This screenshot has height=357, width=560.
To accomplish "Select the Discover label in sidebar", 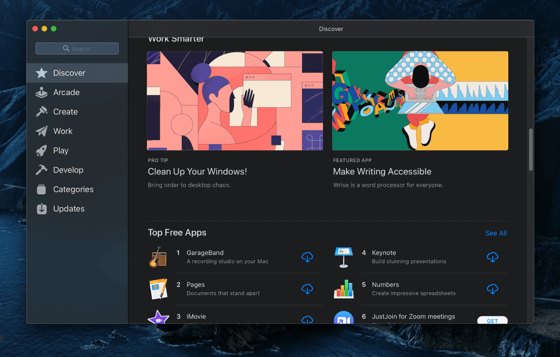I will point(69,73).
